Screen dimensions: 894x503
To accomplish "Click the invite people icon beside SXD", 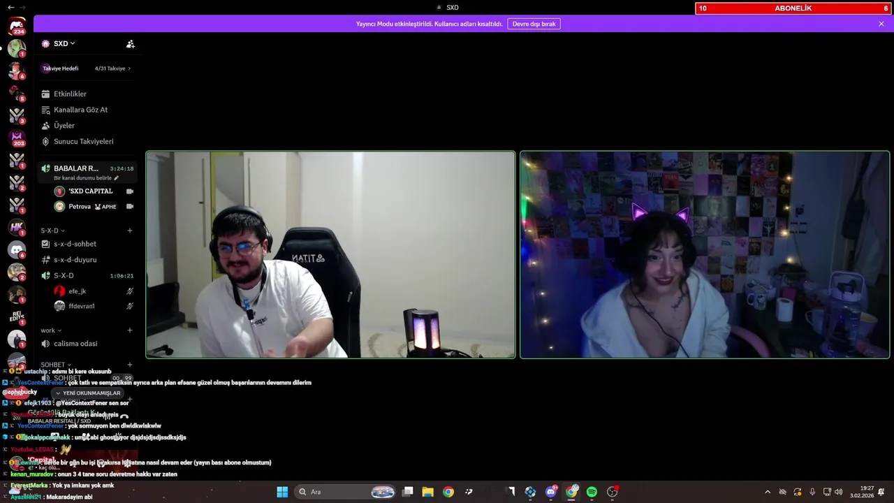I will click(x=130, y=43).
